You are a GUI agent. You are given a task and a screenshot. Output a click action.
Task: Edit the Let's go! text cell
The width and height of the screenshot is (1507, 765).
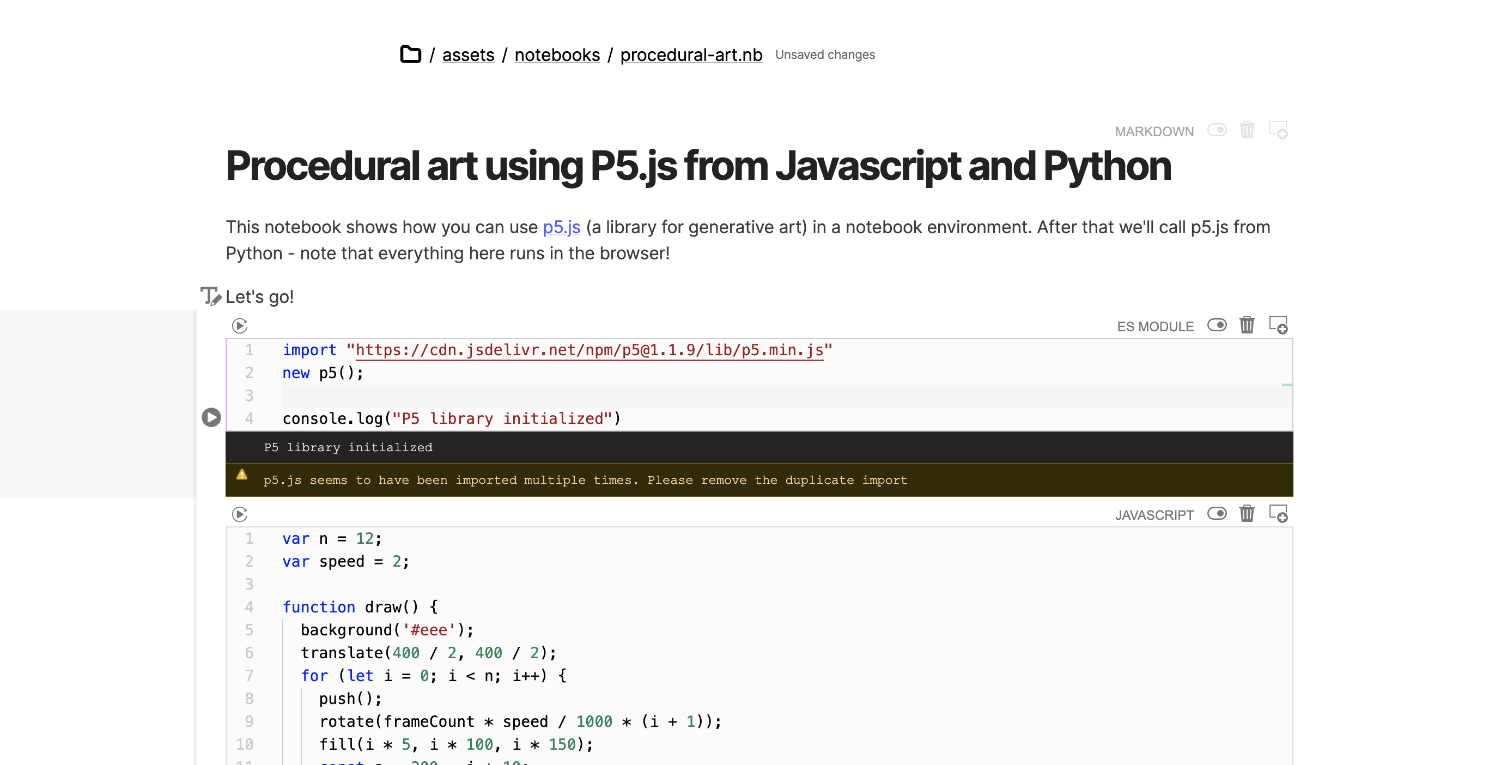tap(211, 296)
